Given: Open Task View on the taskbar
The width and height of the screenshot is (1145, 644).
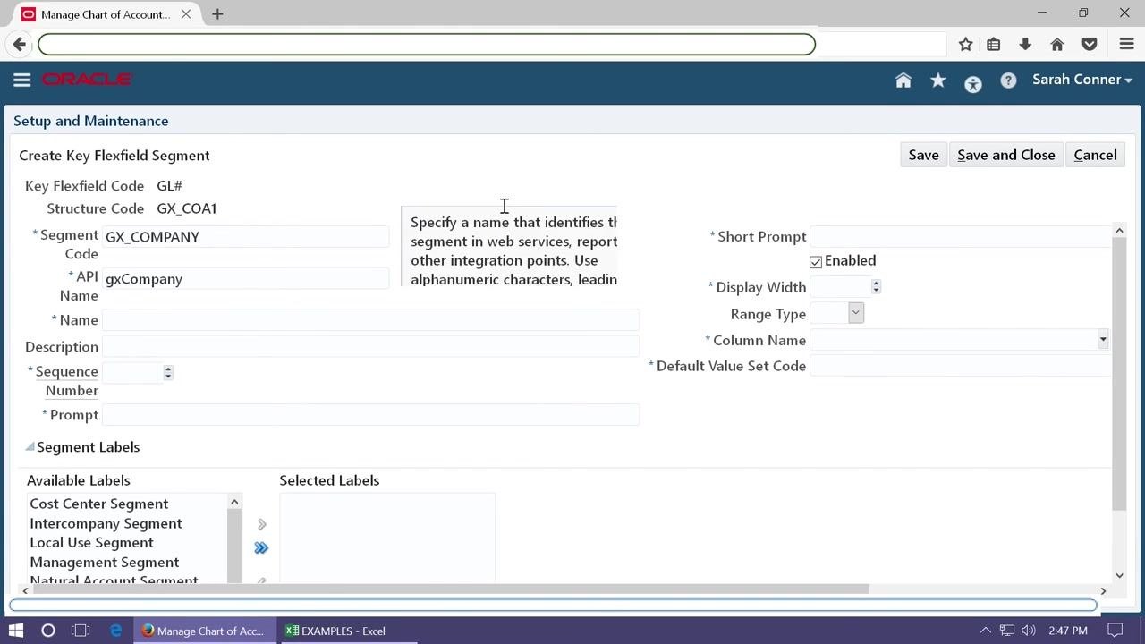Looking at the screenshot, I should [x=81, y=631].
